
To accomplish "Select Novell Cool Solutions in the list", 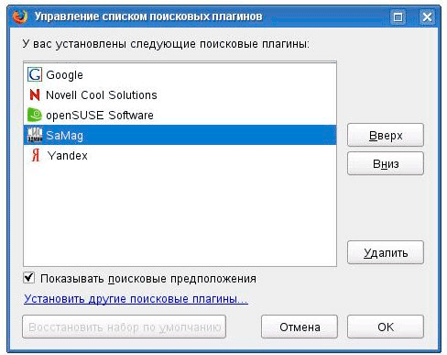I will [x=180, y=95].
